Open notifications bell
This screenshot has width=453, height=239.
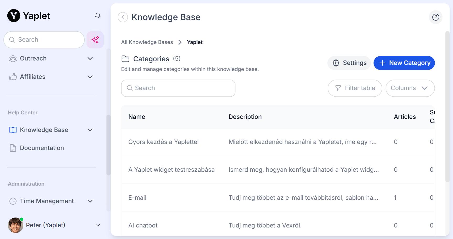click(x=98, y=16)
